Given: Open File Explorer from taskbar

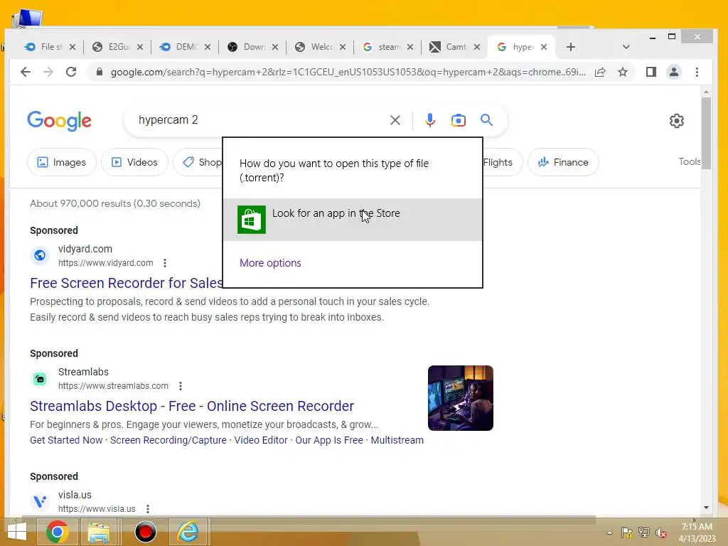Looking at the screenshot, I should [99, 532].
